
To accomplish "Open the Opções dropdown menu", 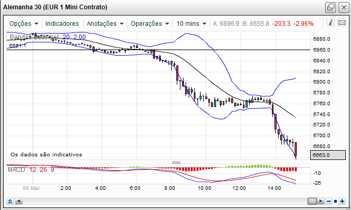I will coord(24,23).
